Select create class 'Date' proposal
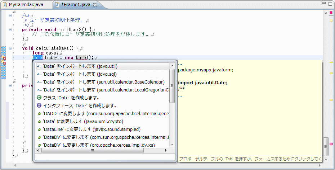 click(103, 98)
